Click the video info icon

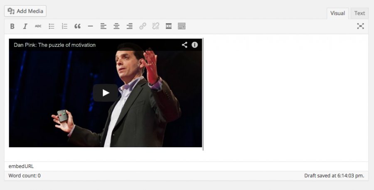click(194, 45)
